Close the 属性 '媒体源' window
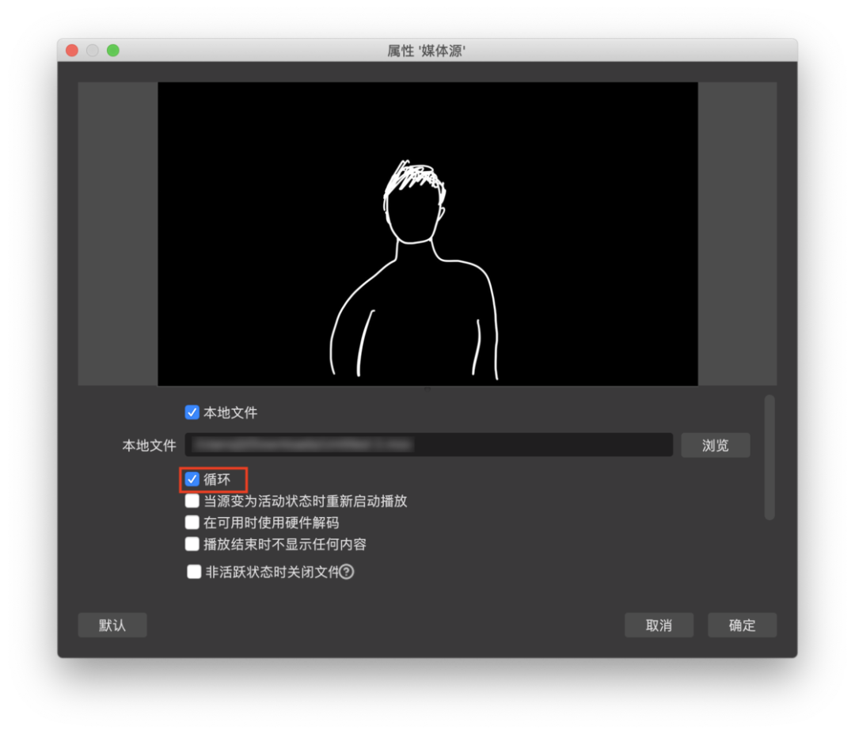 (x=72, y=51)
